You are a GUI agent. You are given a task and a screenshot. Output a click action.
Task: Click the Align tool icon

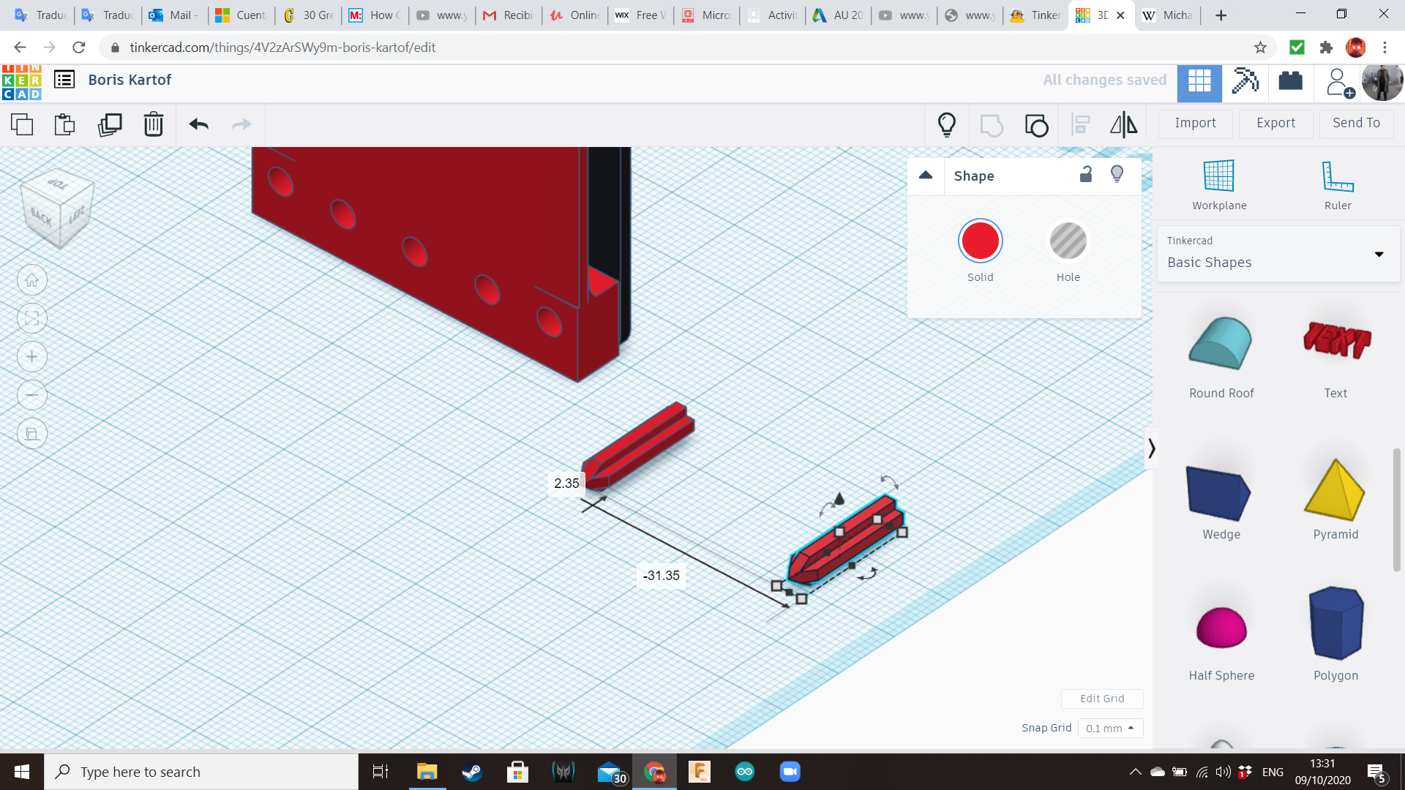1080,124
